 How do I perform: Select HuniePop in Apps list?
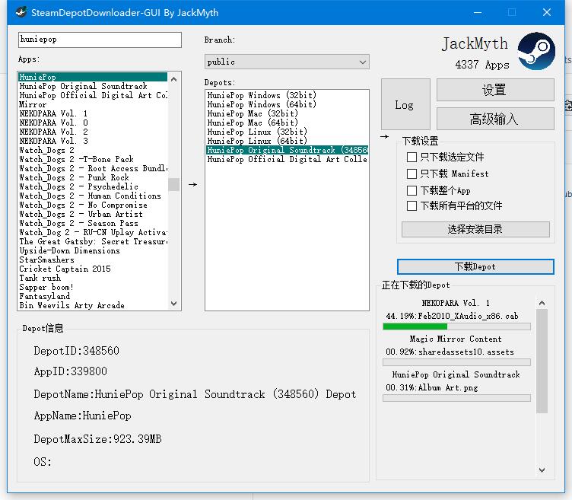(x=93, y=77)
